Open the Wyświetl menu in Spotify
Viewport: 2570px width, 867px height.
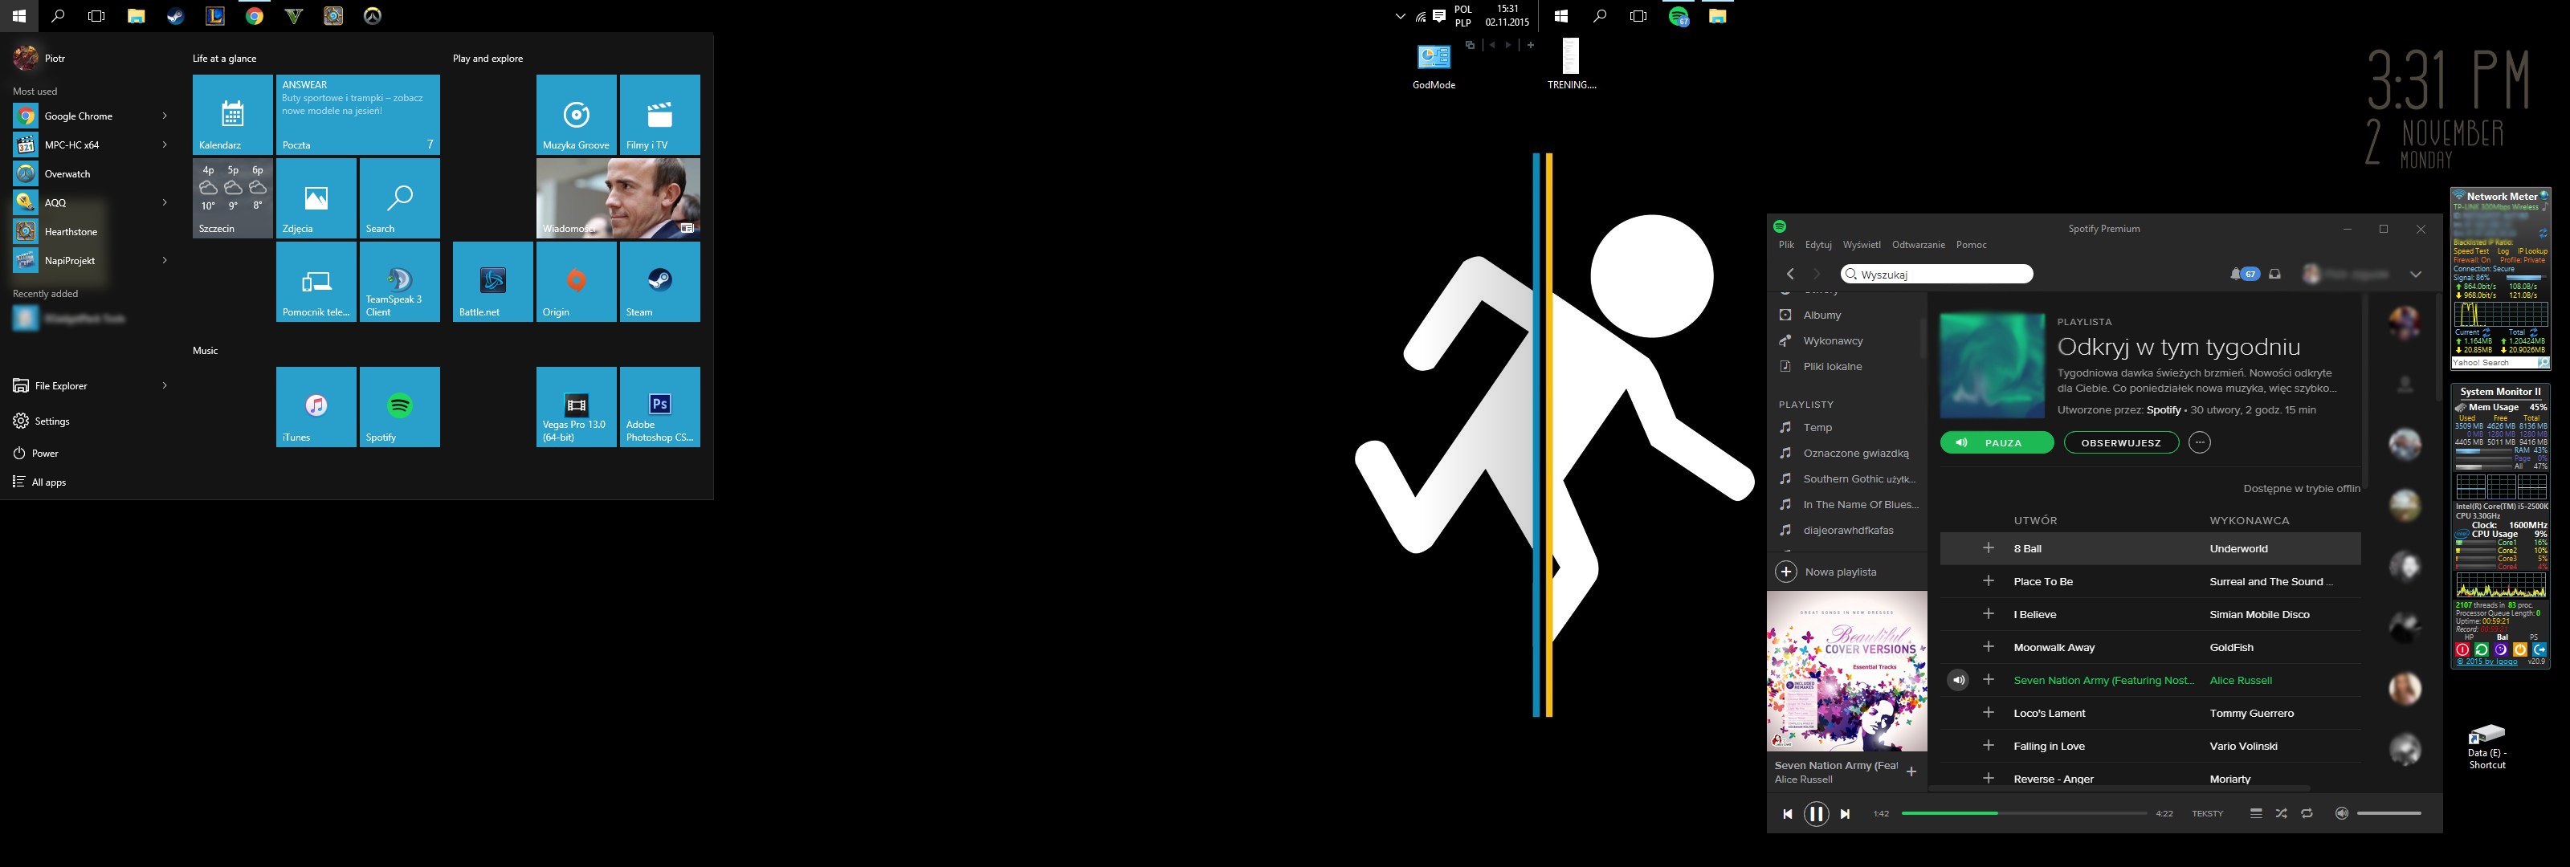coord(1861,244)
